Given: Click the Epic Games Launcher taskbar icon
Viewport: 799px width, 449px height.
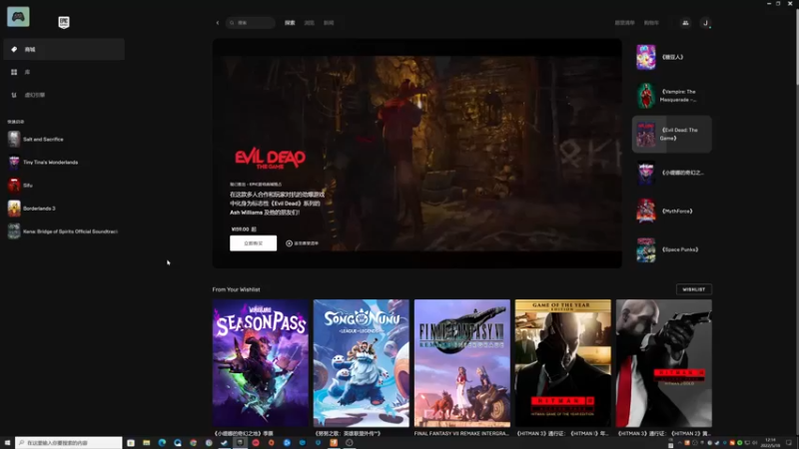Looking at the screenshot, I should pos(240,443).
